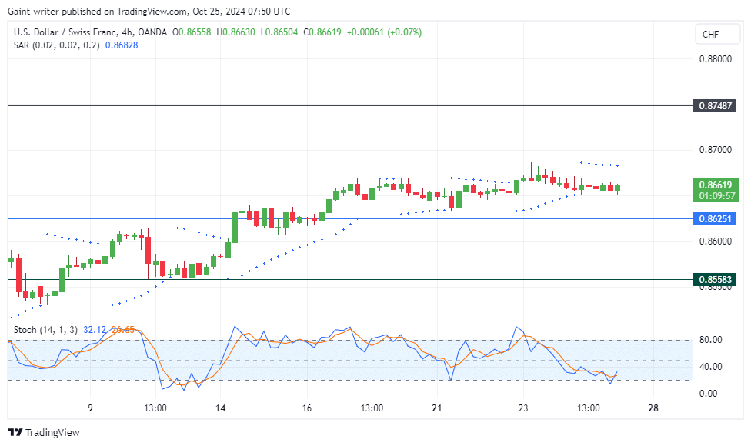Click the OANDA source label
The height and width of the screenshot is (446, 751).
152,32
